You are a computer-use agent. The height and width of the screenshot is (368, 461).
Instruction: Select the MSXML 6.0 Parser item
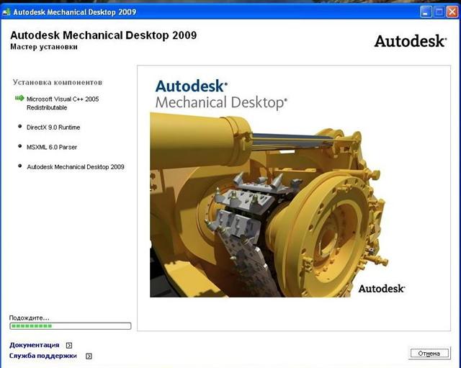click(52, 147)
